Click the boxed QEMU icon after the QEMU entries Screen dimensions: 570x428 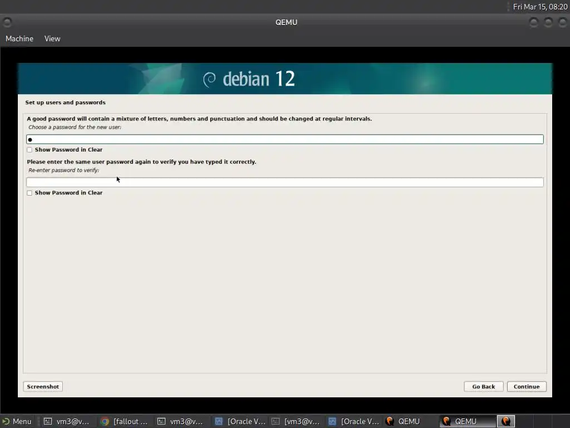(x=506, y=421)
